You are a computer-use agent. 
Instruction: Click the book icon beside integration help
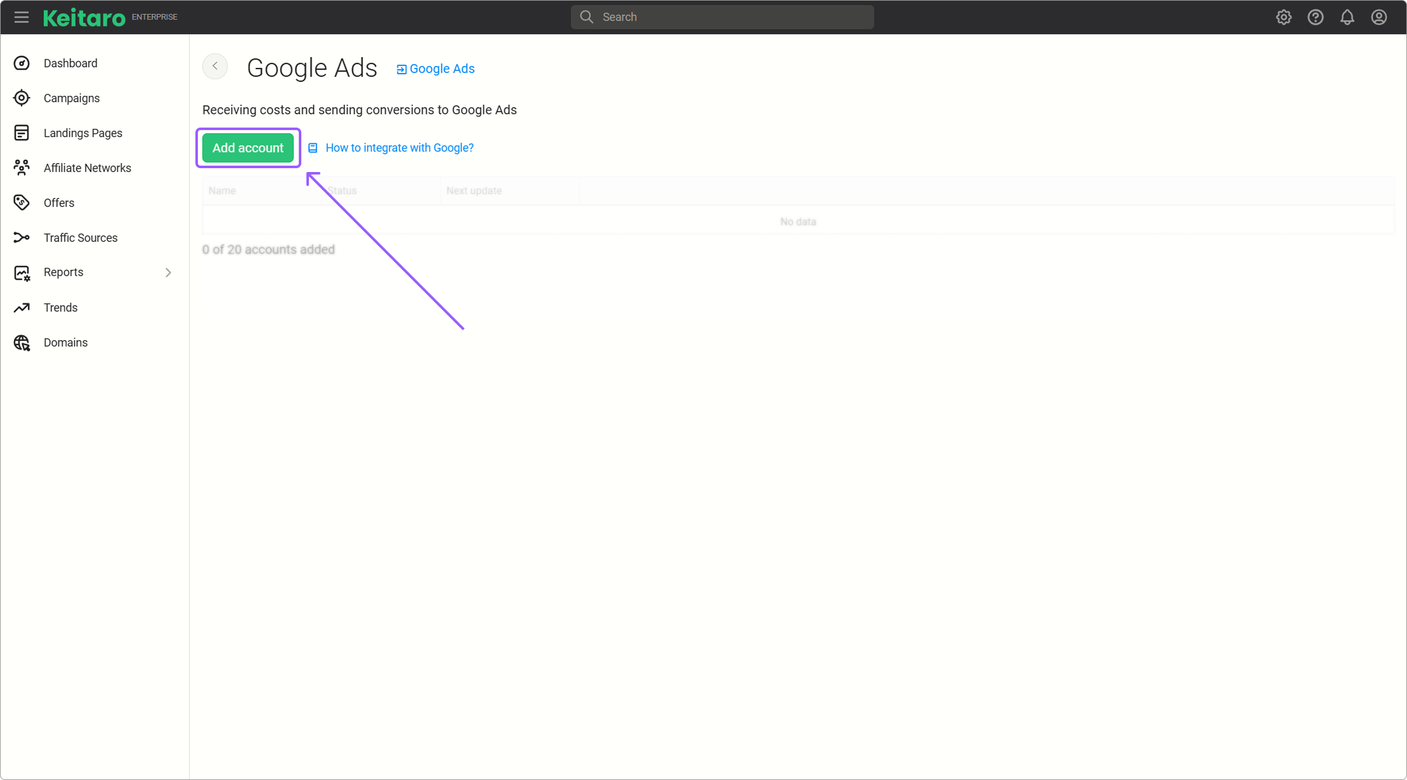[313, 148]
